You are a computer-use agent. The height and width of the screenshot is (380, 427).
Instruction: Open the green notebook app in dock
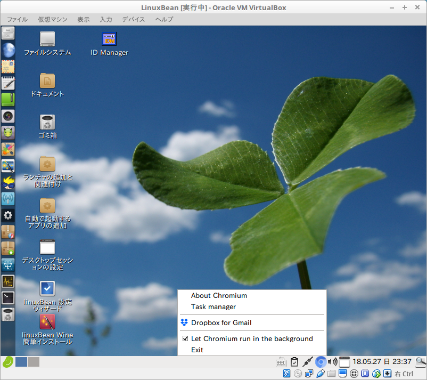(x=8, y=100)
